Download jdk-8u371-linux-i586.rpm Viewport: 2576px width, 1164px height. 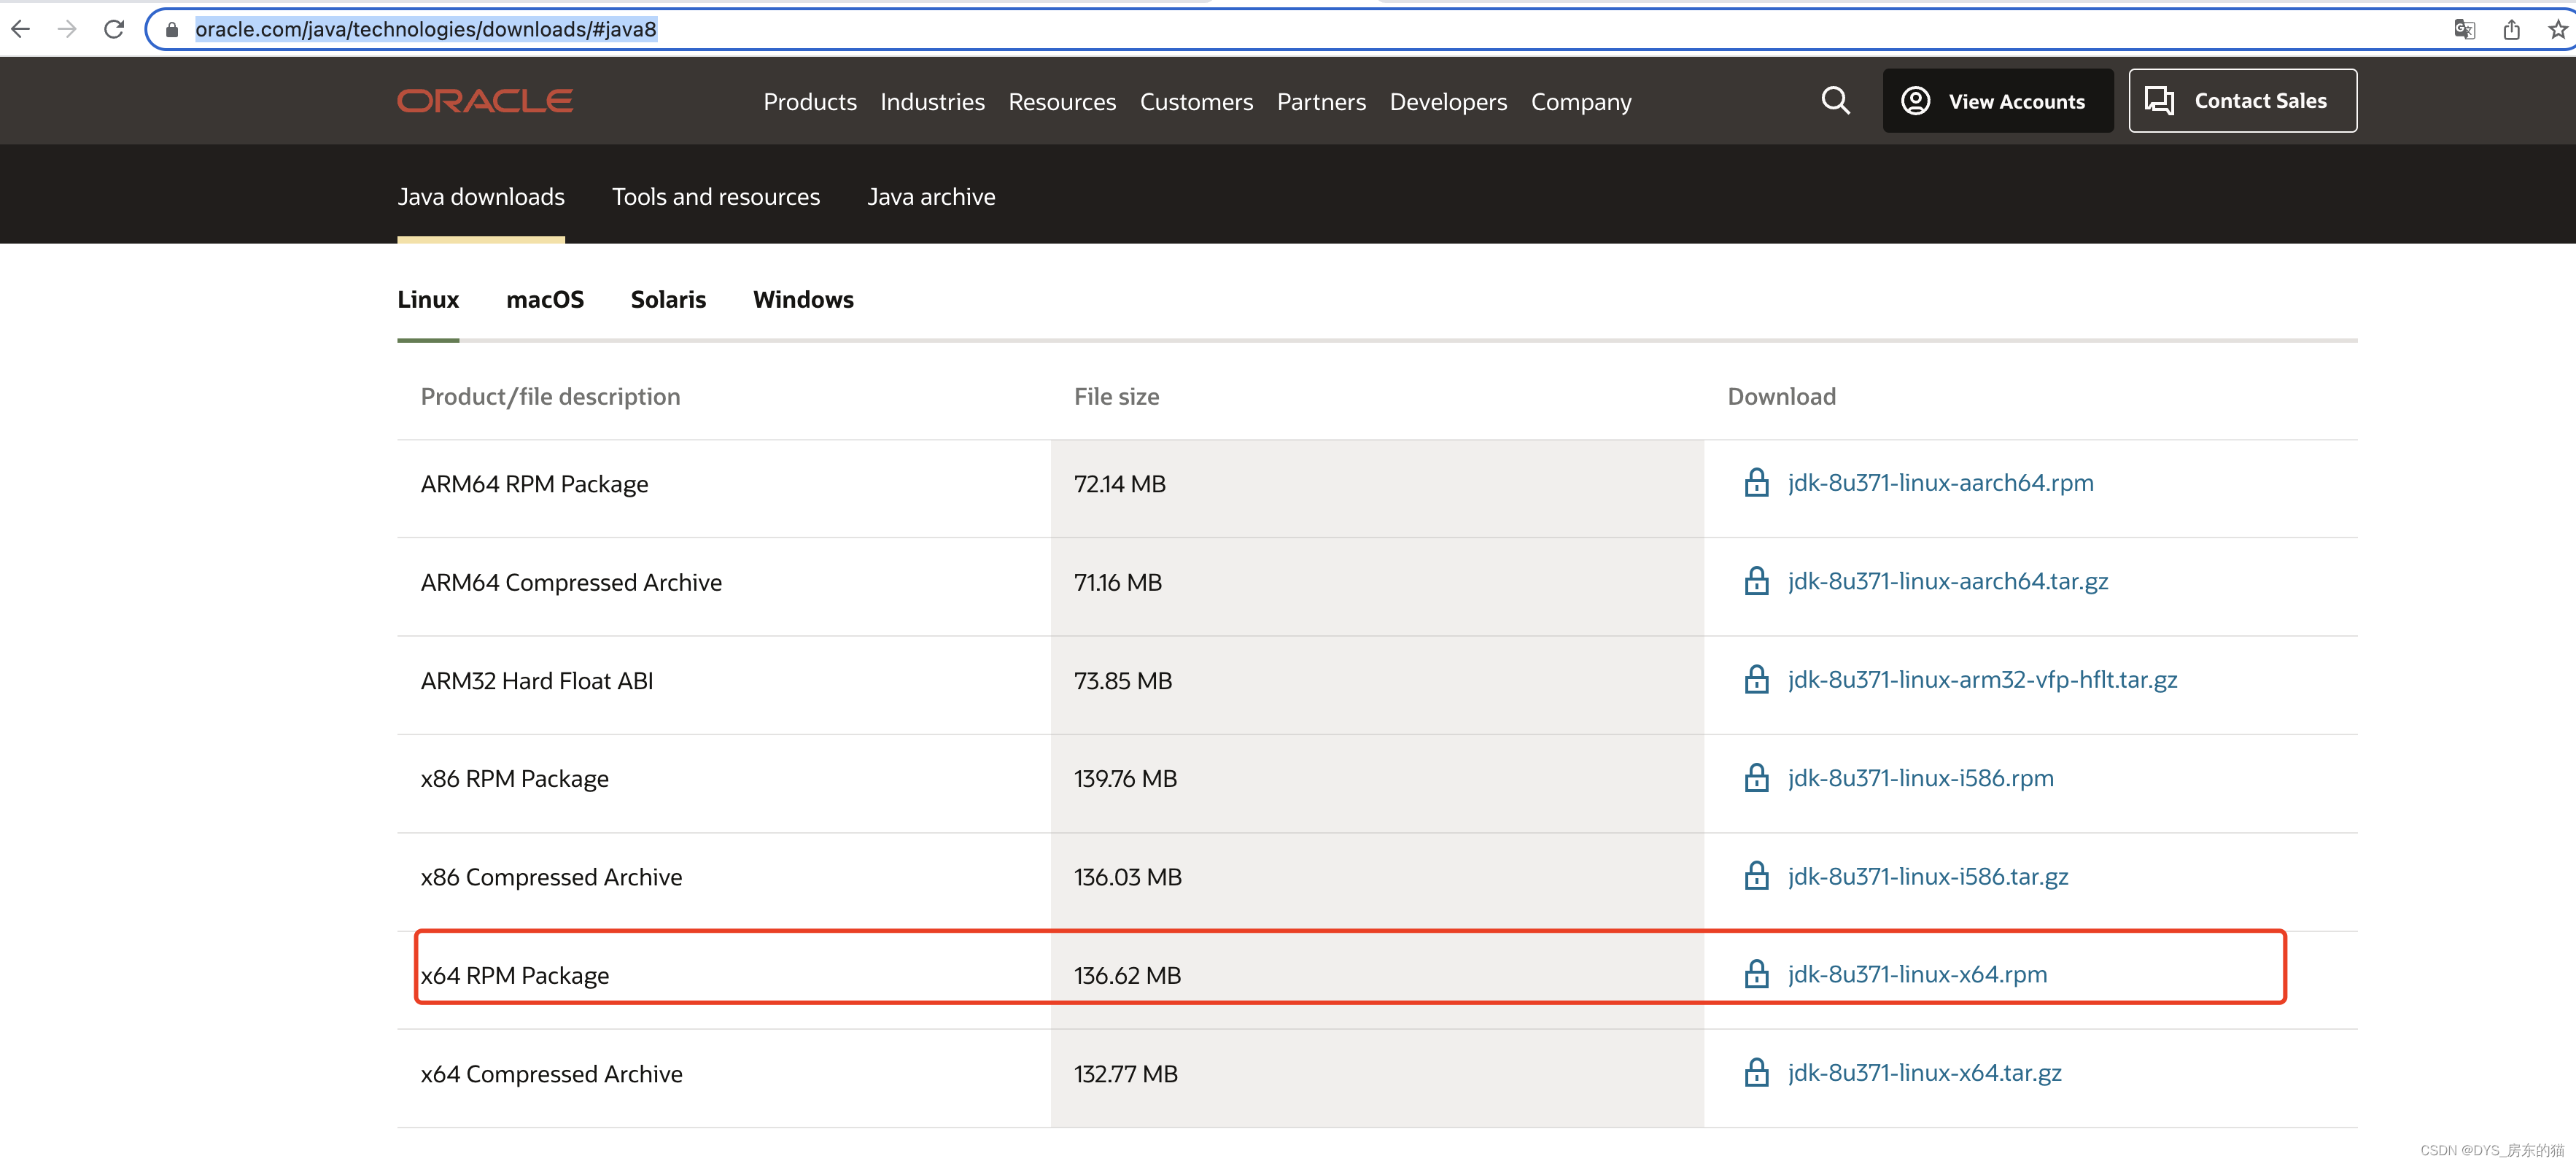tap(1920, 778)
